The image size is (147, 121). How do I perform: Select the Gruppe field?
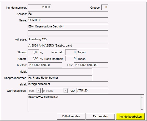105,7
